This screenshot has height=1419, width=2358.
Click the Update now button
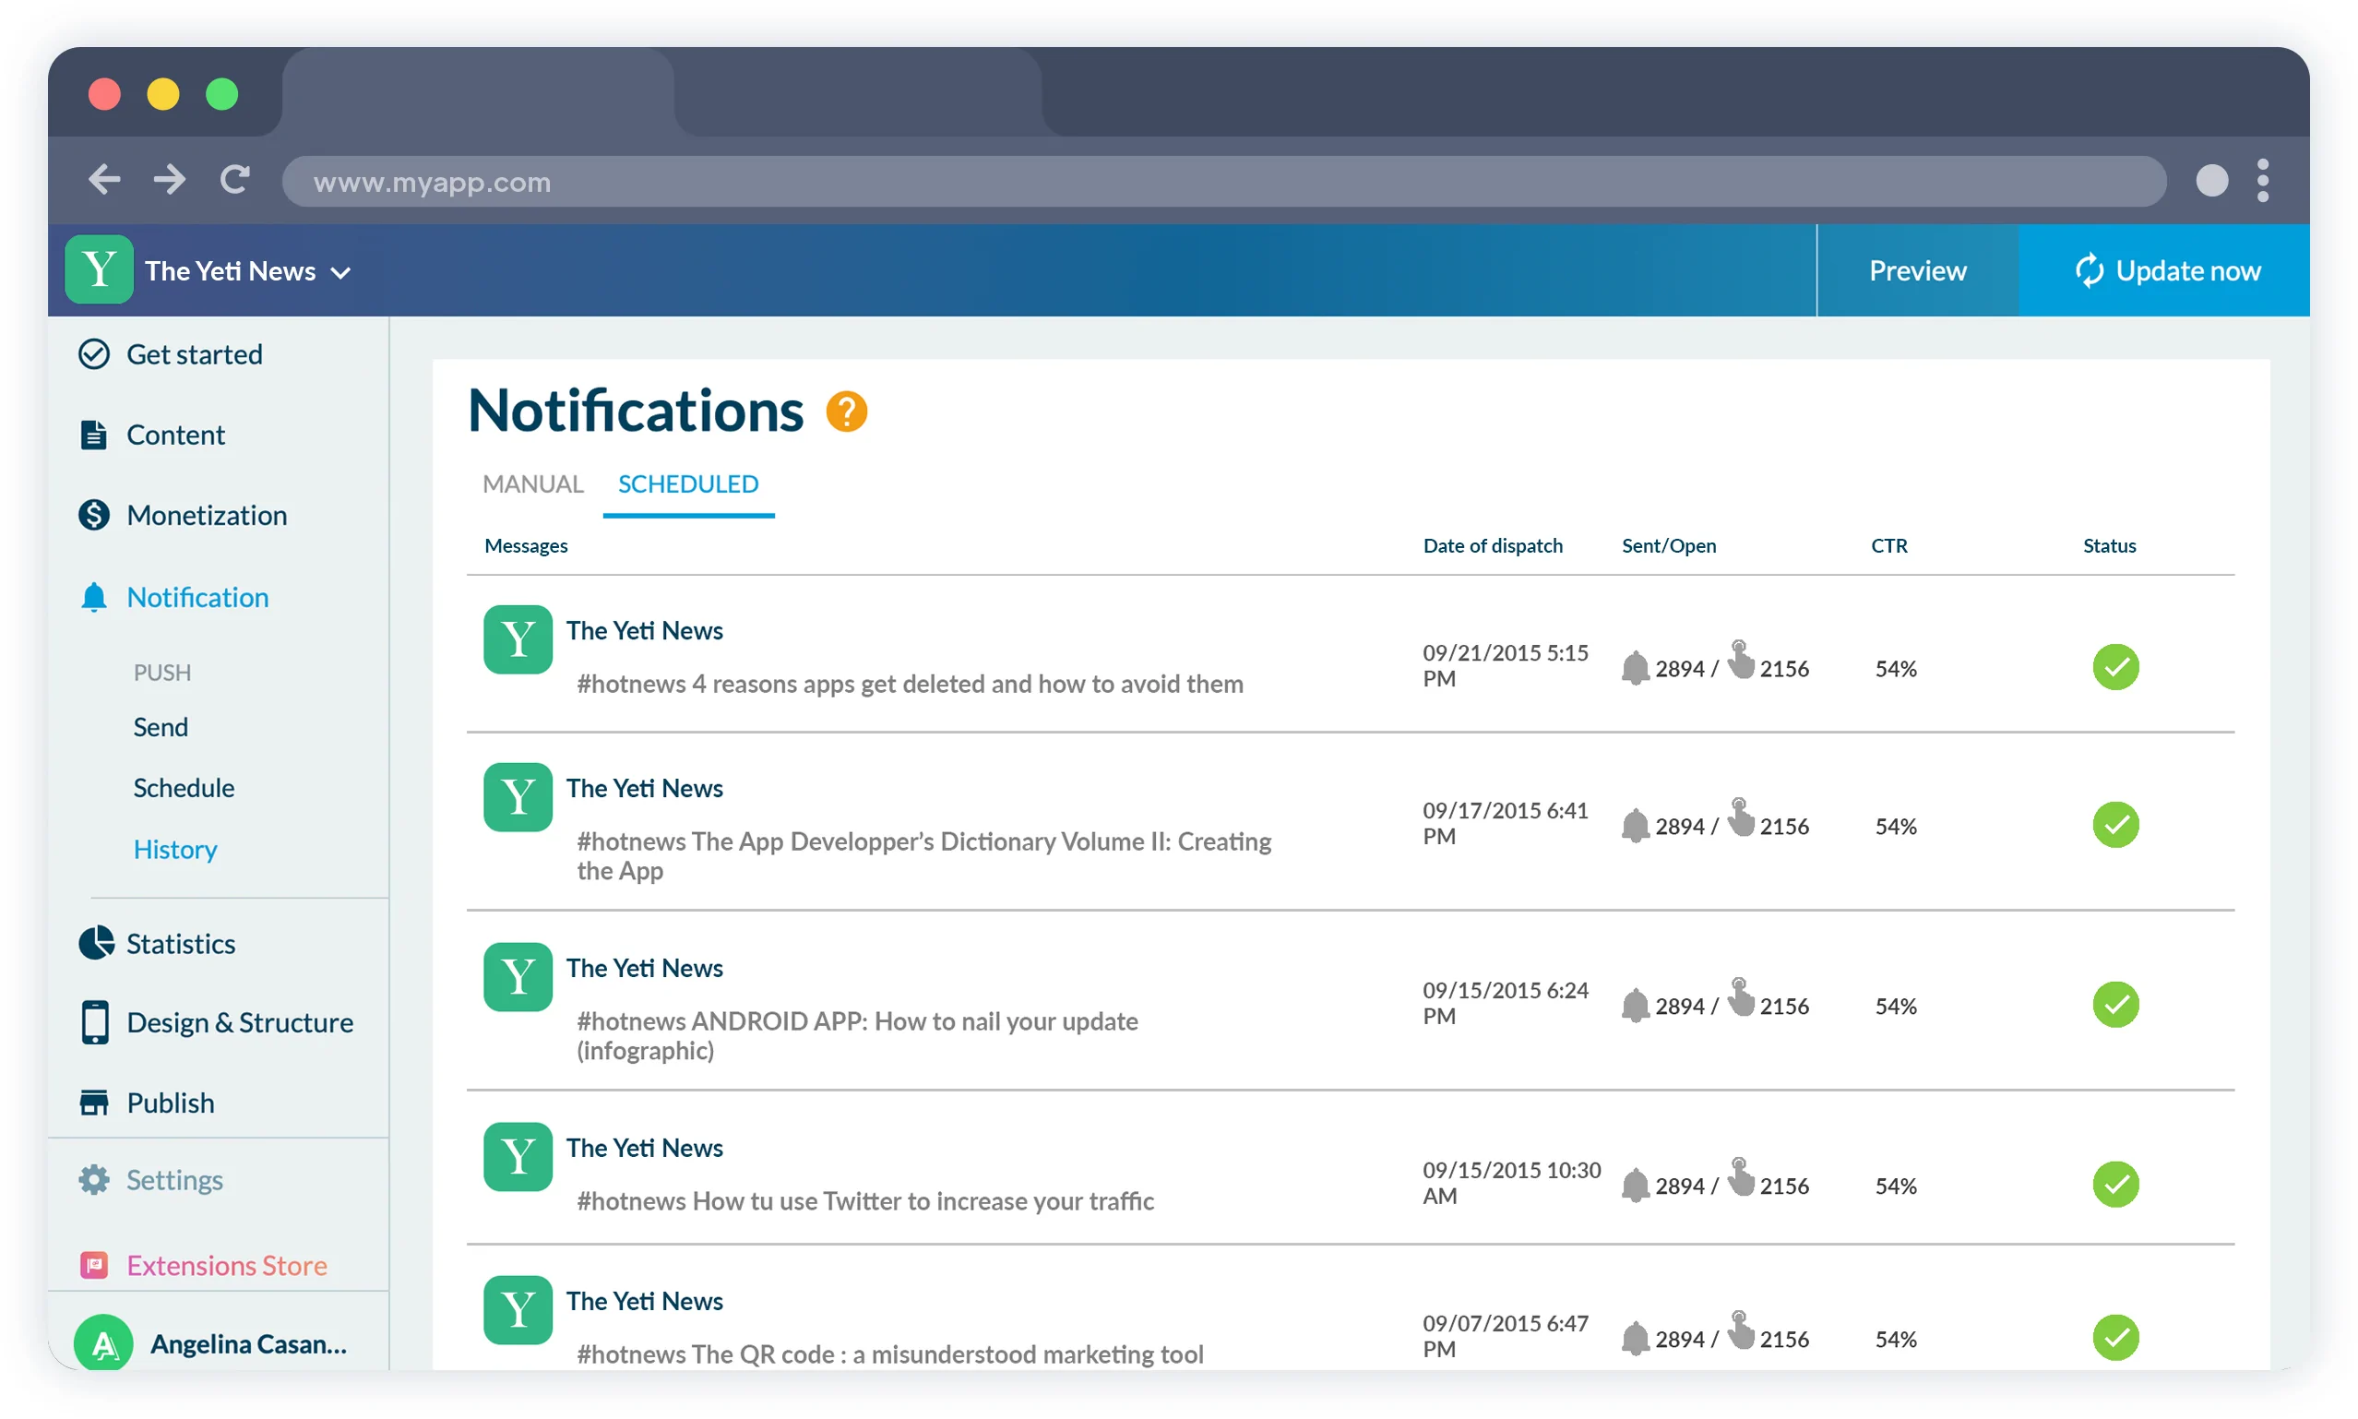(x=2165, y=270)
